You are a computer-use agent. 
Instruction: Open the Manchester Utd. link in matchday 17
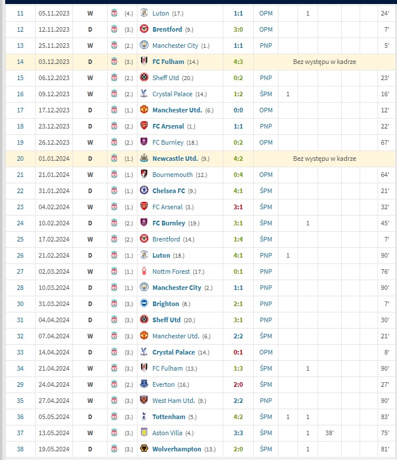pyautogui.click(x=177, y=110)
